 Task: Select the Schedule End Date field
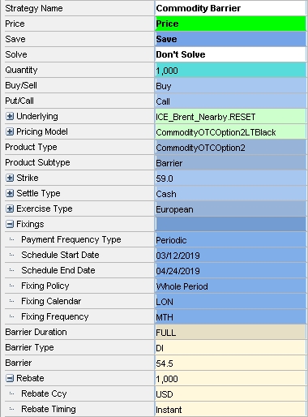tap(231, 271)
